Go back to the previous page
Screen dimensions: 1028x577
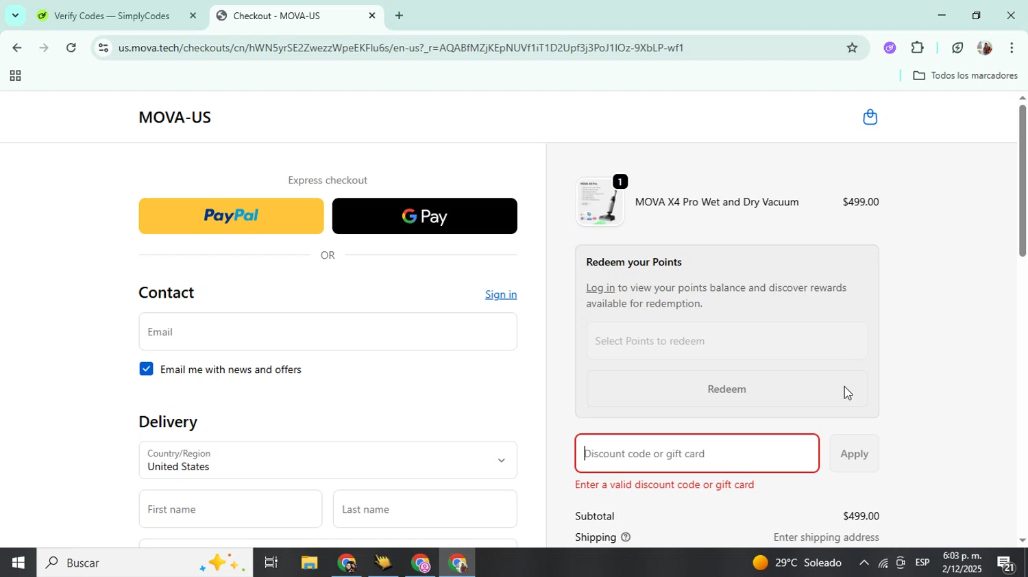click(x=16, y=48)
